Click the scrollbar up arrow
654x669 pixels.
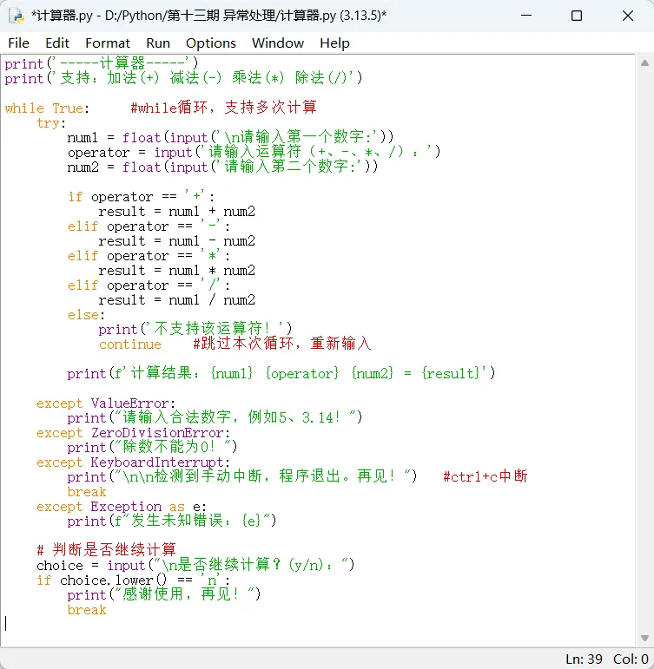(644, 63)
